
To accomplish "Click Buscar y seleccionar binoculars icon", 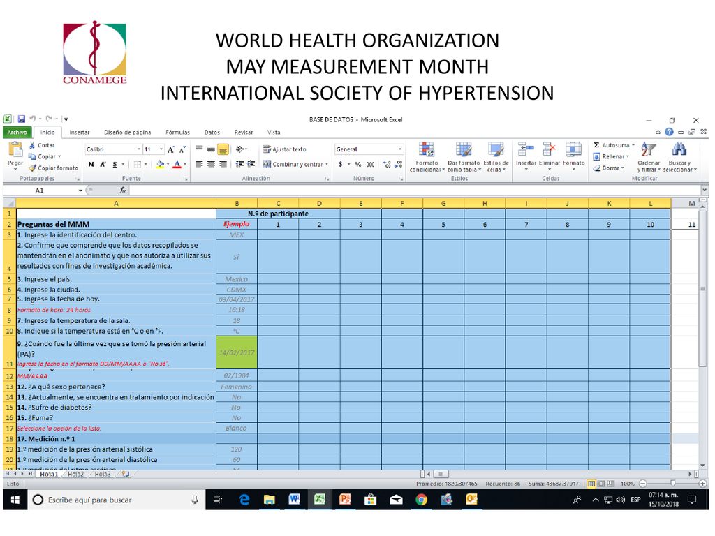I will click(x=679, y=149).
